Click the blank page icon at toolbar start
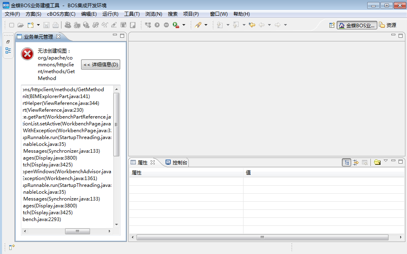The image size is (407, 254). coord(12,25)
